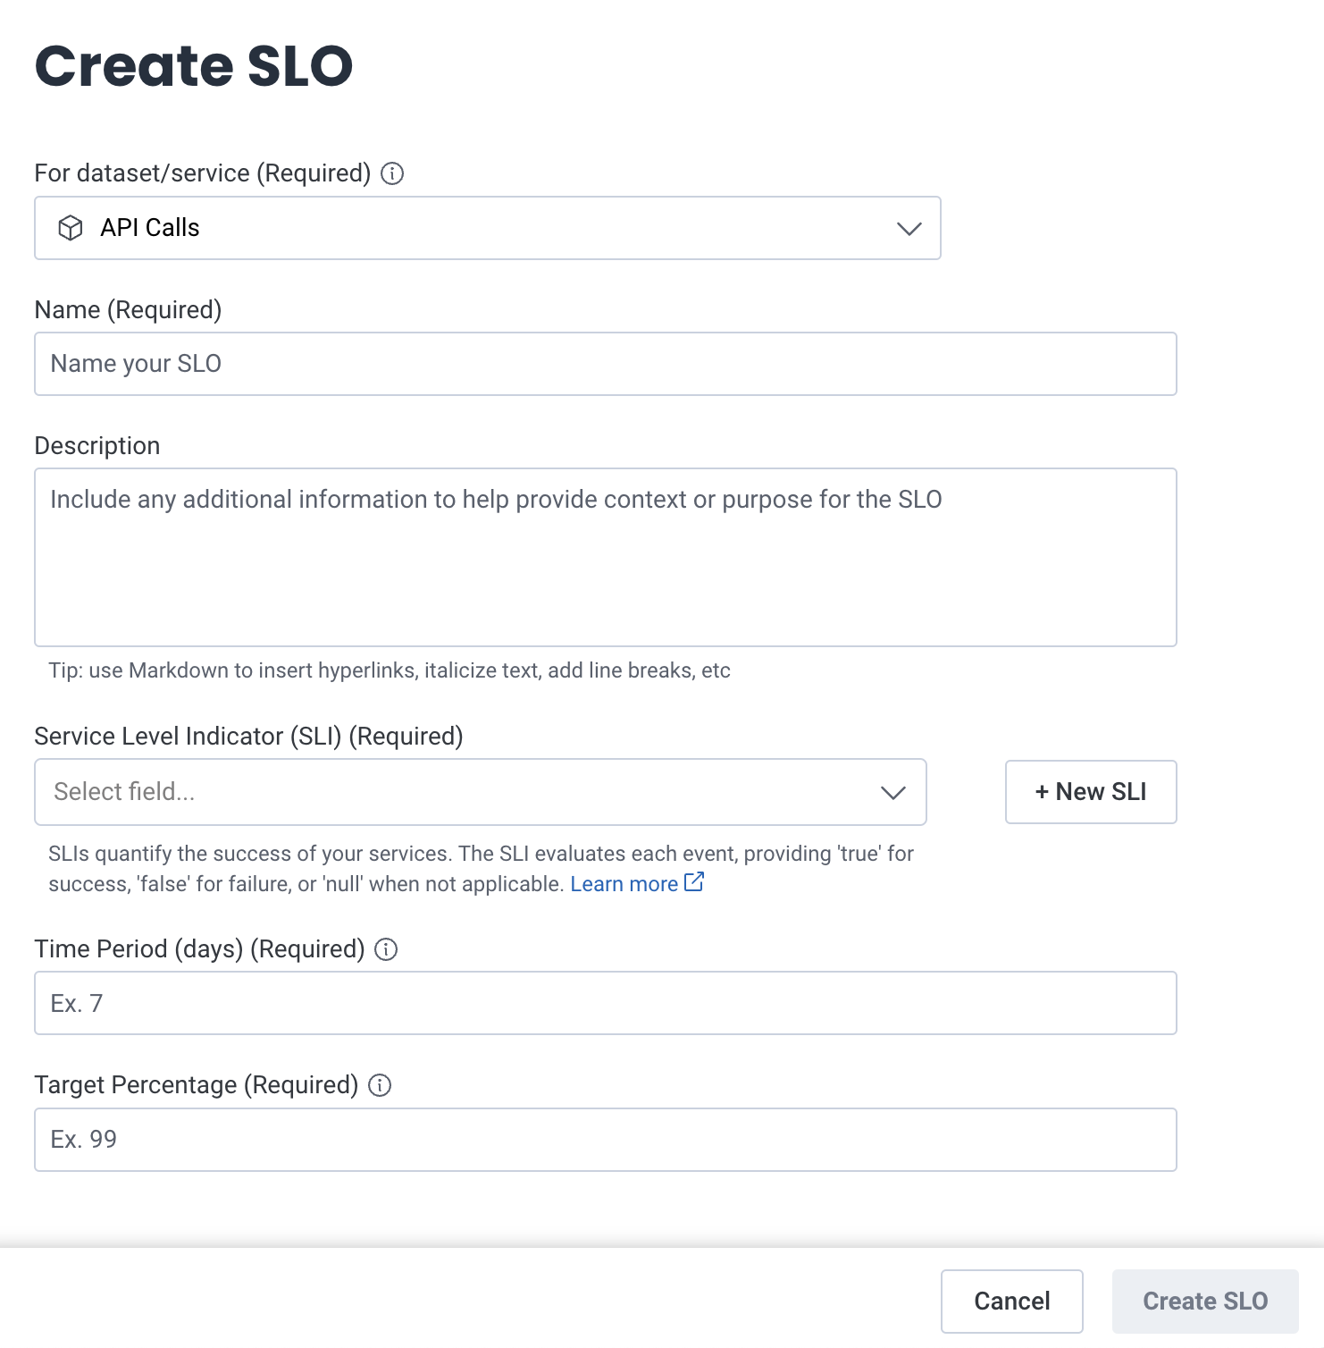Click the Markdown tip text below Description
The height and width of the screenshot is (1348, 1324).
[389, 670]
